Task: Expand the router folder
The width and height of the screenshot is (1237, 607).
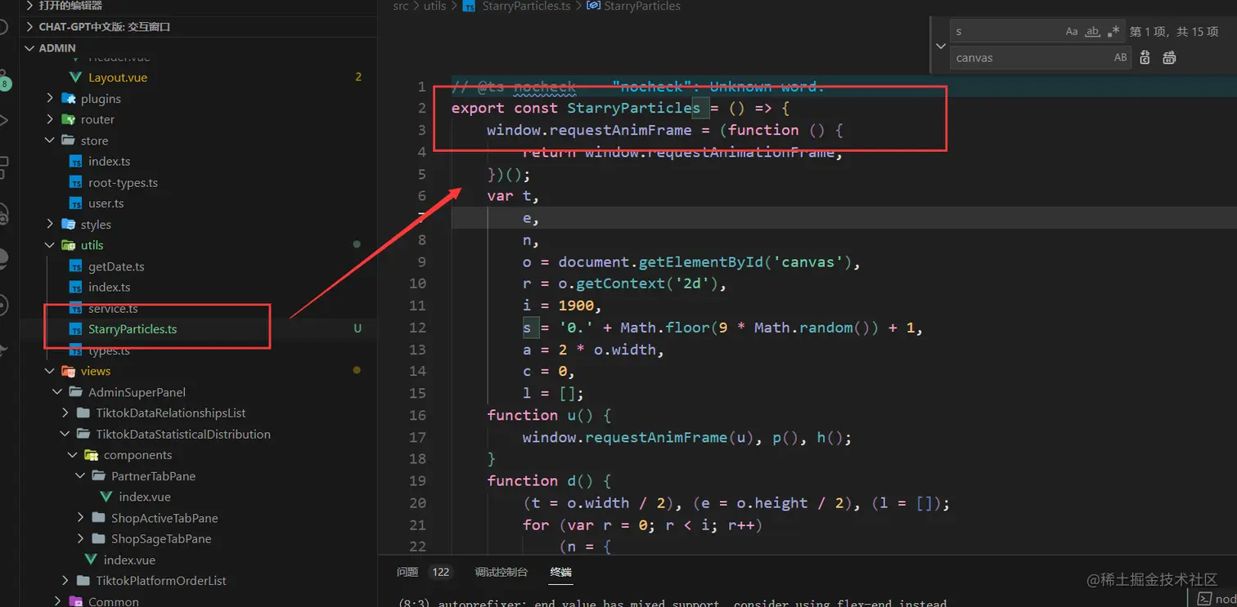Action: [50, 119]
